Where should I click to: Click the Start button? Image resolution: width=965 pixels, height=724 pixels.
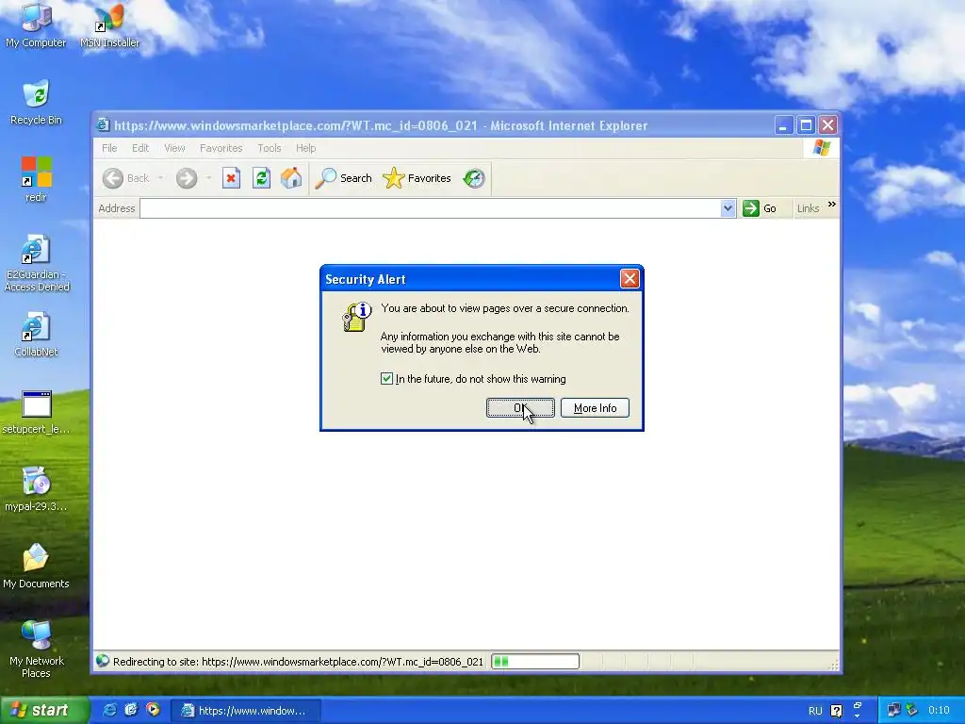[x=44, y=710]
